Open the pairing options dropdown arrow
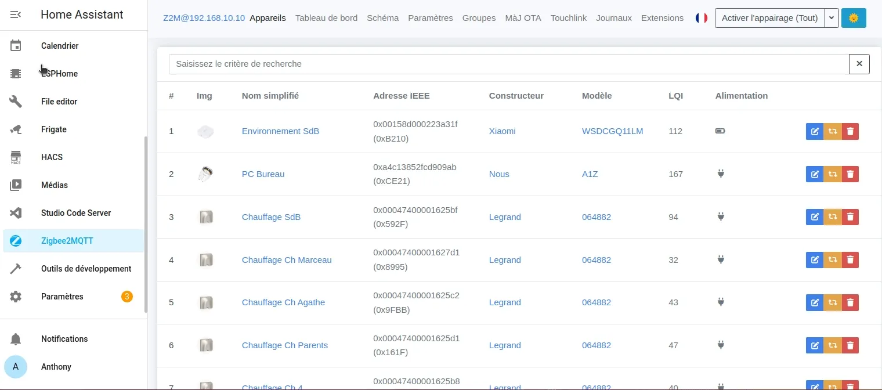Screen dimensions: 882x390 click(832, 18)
